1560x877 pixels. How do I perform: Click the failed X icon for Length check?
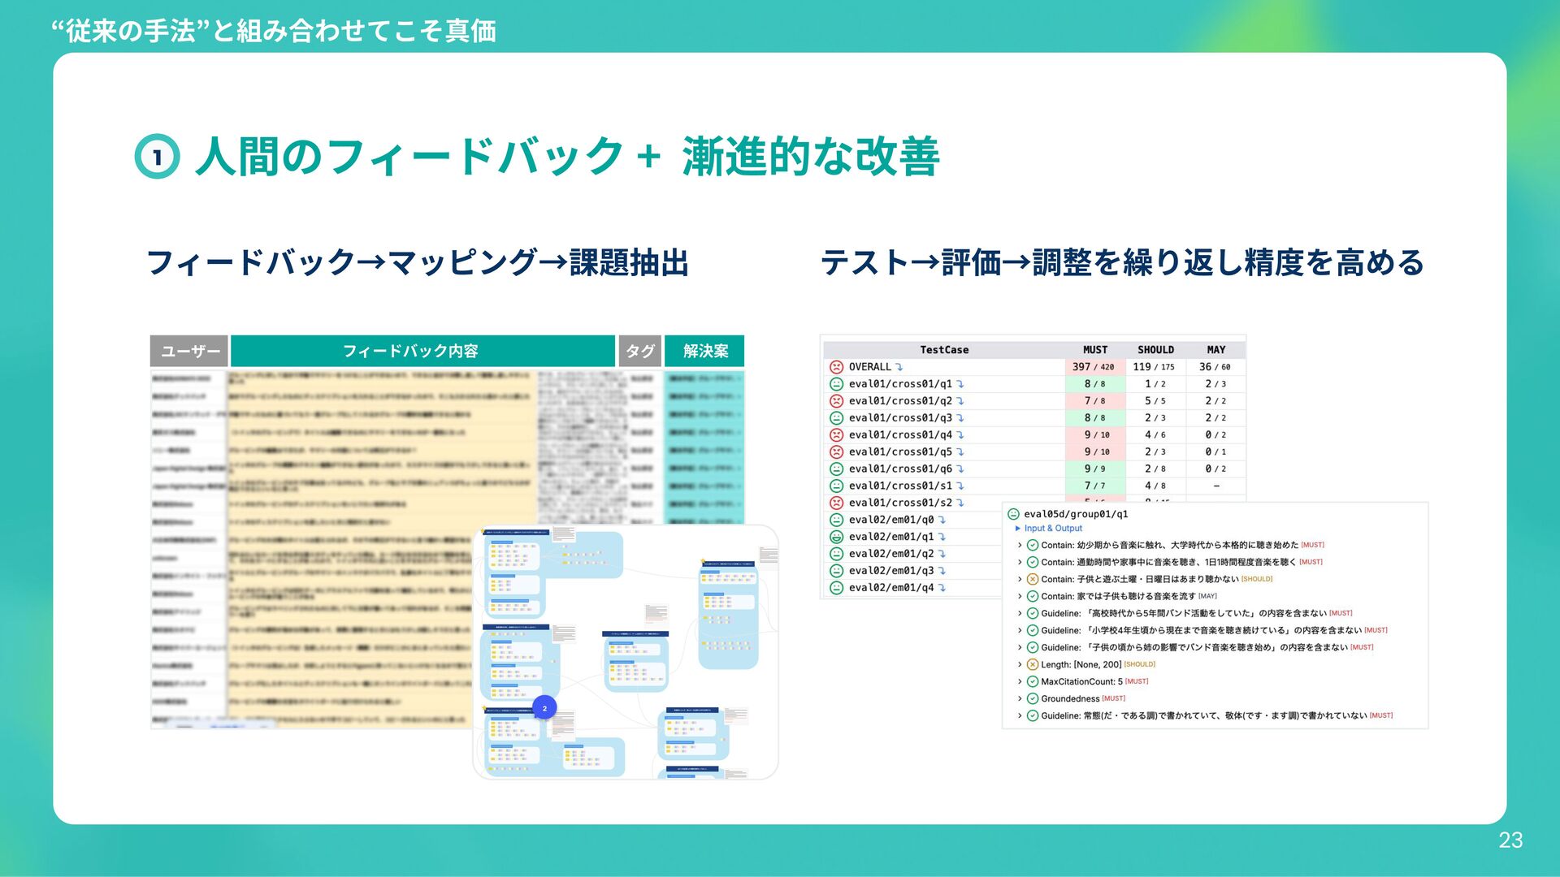[x=1033, y=664]
